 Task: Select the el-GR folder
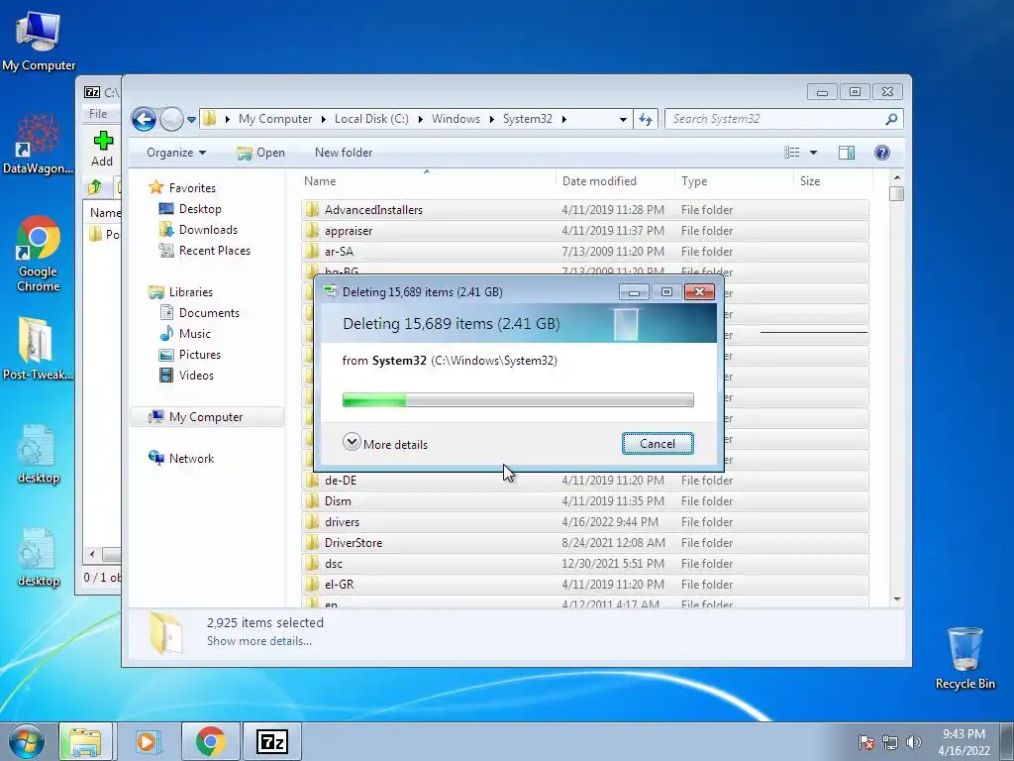(x=584, y=585)
